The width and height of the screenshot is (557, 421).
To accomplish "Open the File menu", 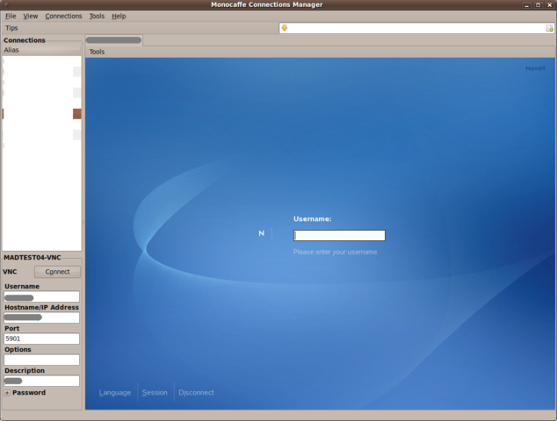I will click(11, 16).
